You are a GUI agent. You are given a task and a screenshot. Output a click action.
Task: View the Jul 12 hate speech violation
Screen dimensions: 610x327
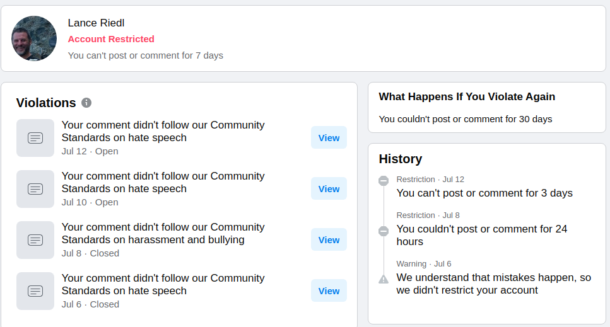point(329,138)
